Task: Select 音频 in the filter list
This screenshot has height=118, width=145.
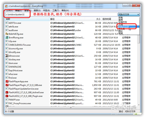Action: pyautogui.click(x=121, y=20)
